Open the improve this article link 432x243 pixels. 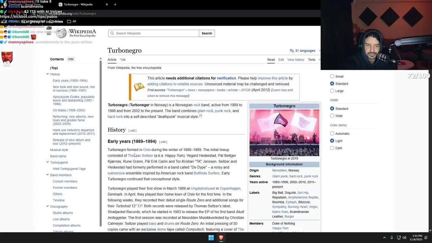pos(273,78)
